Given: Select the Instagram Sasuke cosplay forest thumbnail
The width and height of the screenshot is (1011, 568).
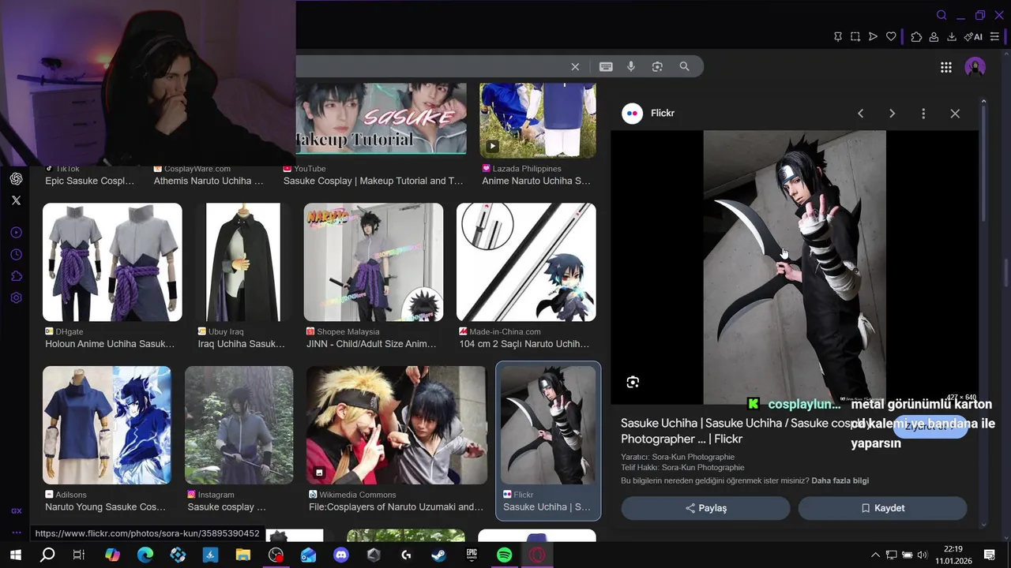Looking at the screenshot, I should pyautogui.click(x=239, y=425).
